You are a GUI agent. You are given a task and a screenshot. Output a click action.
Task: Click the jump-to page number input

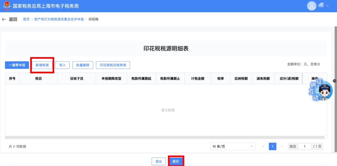pyautogui.click(x=305, y=146)
